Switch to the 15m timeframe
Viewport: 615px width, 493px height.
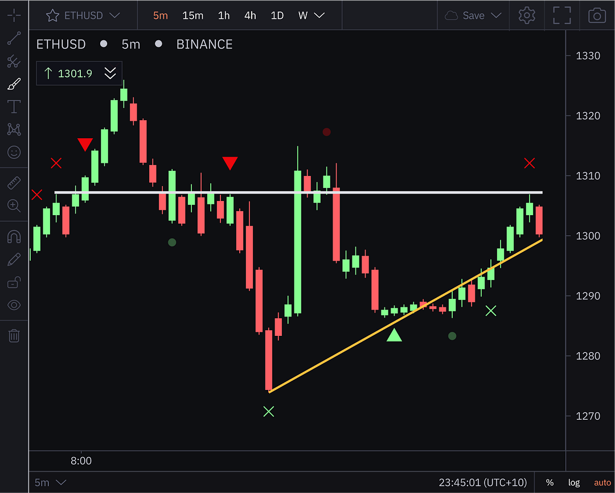coord(192,15)
